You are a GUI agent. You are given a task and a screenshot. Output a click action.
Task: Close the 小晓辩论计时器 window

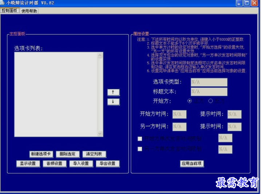click(254, 3)
